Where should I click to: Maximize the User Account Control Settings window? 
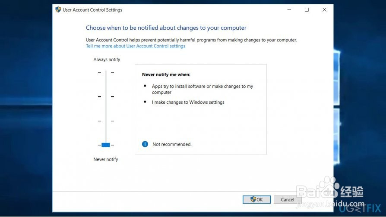(x=307, y=9)
